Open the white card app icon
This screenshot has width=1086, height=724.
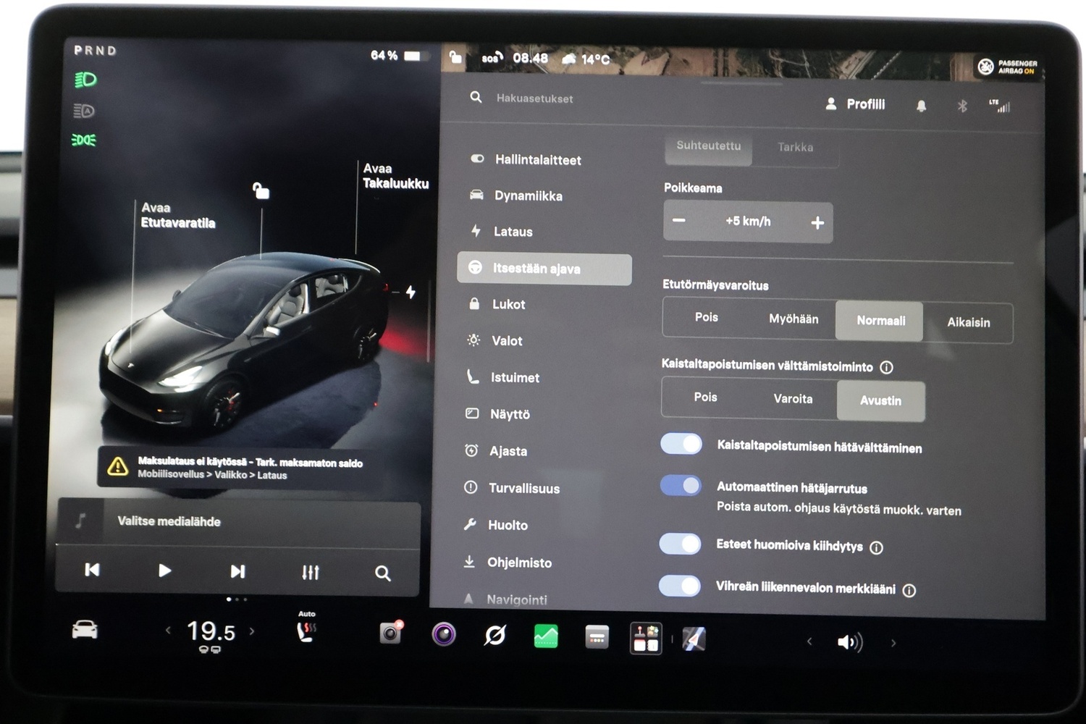pyautogui.click(x=597, y=637)
